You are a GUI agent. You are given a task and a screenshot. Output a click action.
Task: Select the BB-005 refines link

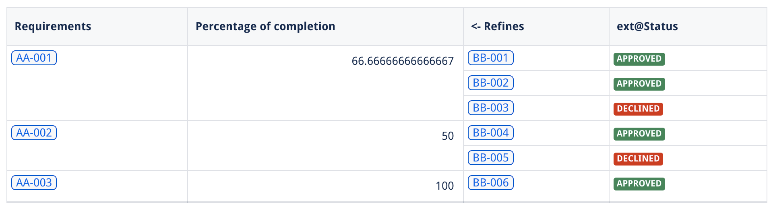[x=490, y=158]
